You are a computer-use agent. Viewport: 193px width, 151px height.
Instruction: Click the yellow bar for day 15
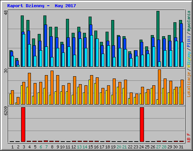point(89,92)
